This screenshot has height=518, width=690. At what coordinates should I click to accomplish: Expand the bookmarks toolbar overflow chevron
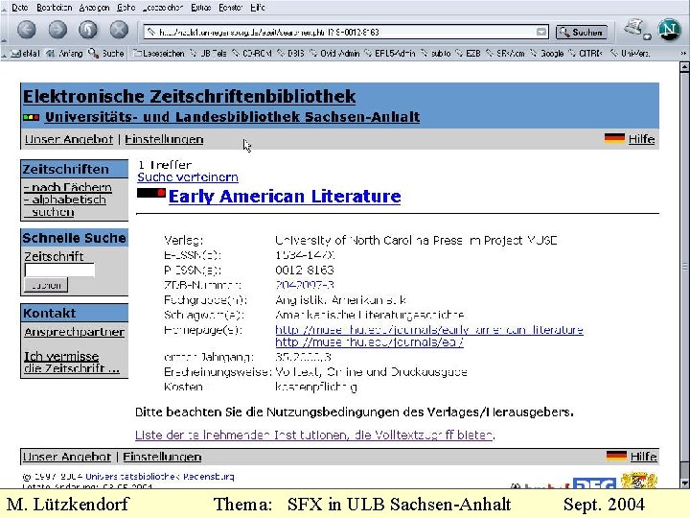pyautogui.click(x=683, y=54)
